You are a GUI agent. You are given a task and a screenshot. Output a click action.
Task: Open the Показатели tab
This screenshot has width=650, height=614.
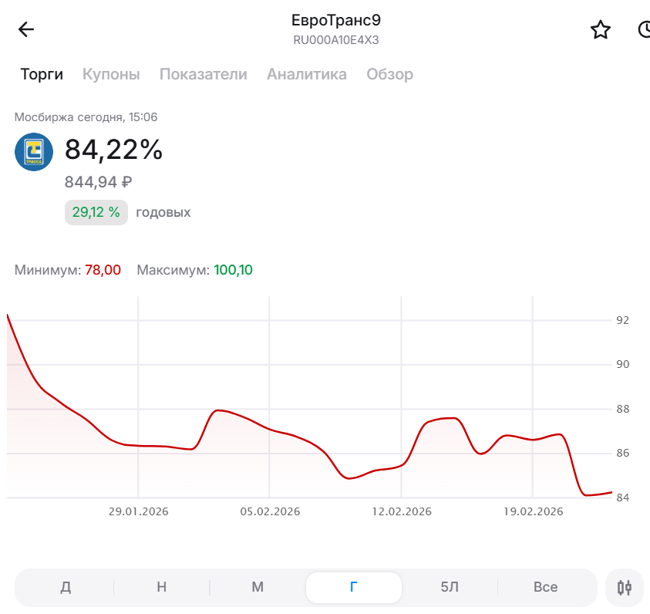[203, 74]
